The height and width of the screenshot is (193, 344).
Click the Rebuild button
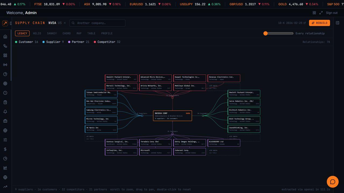coord(319,23)
